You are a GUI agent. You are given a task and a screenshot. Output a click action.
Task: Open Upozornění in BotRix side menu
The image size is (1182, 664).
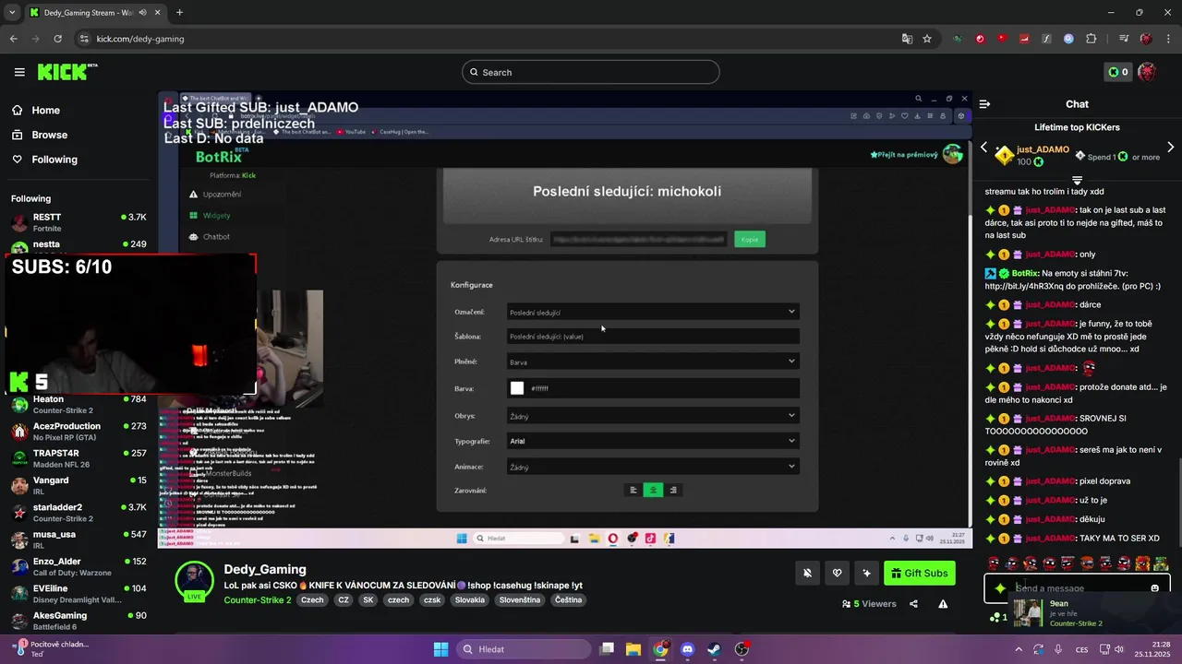[x=215, y=194]
